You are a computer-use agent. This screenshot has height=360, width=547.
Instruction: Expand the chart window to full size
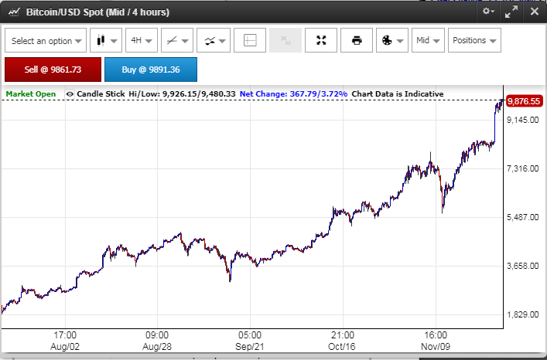point(511,12)
